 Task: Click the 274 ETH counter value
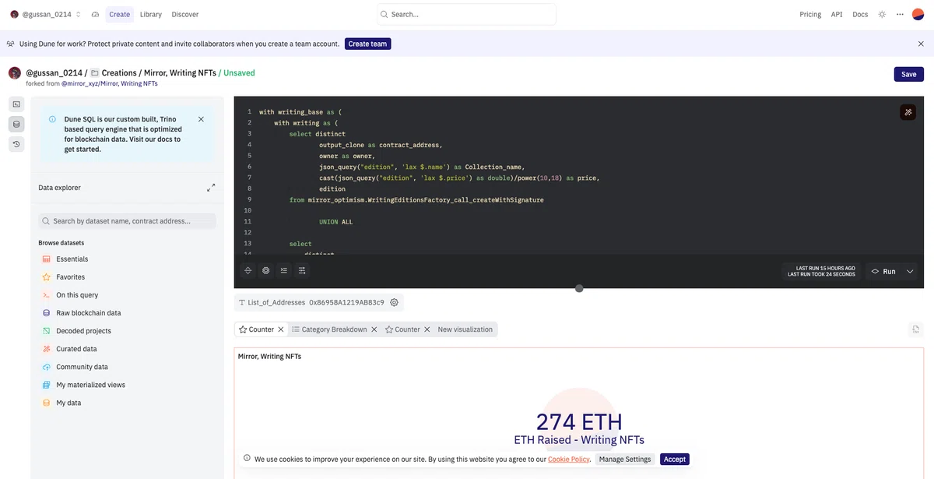(x=579, y=421)
